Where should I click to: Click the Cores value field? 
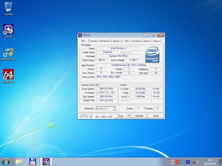(138, 108)
